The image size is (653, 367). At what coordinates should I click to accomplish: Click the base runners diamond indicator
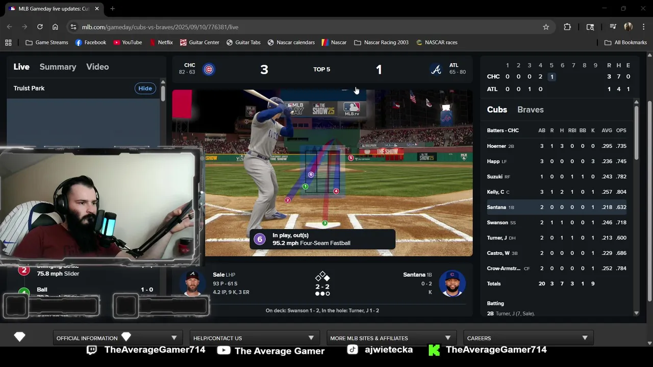pyautogui.click(x=322, y=277)
